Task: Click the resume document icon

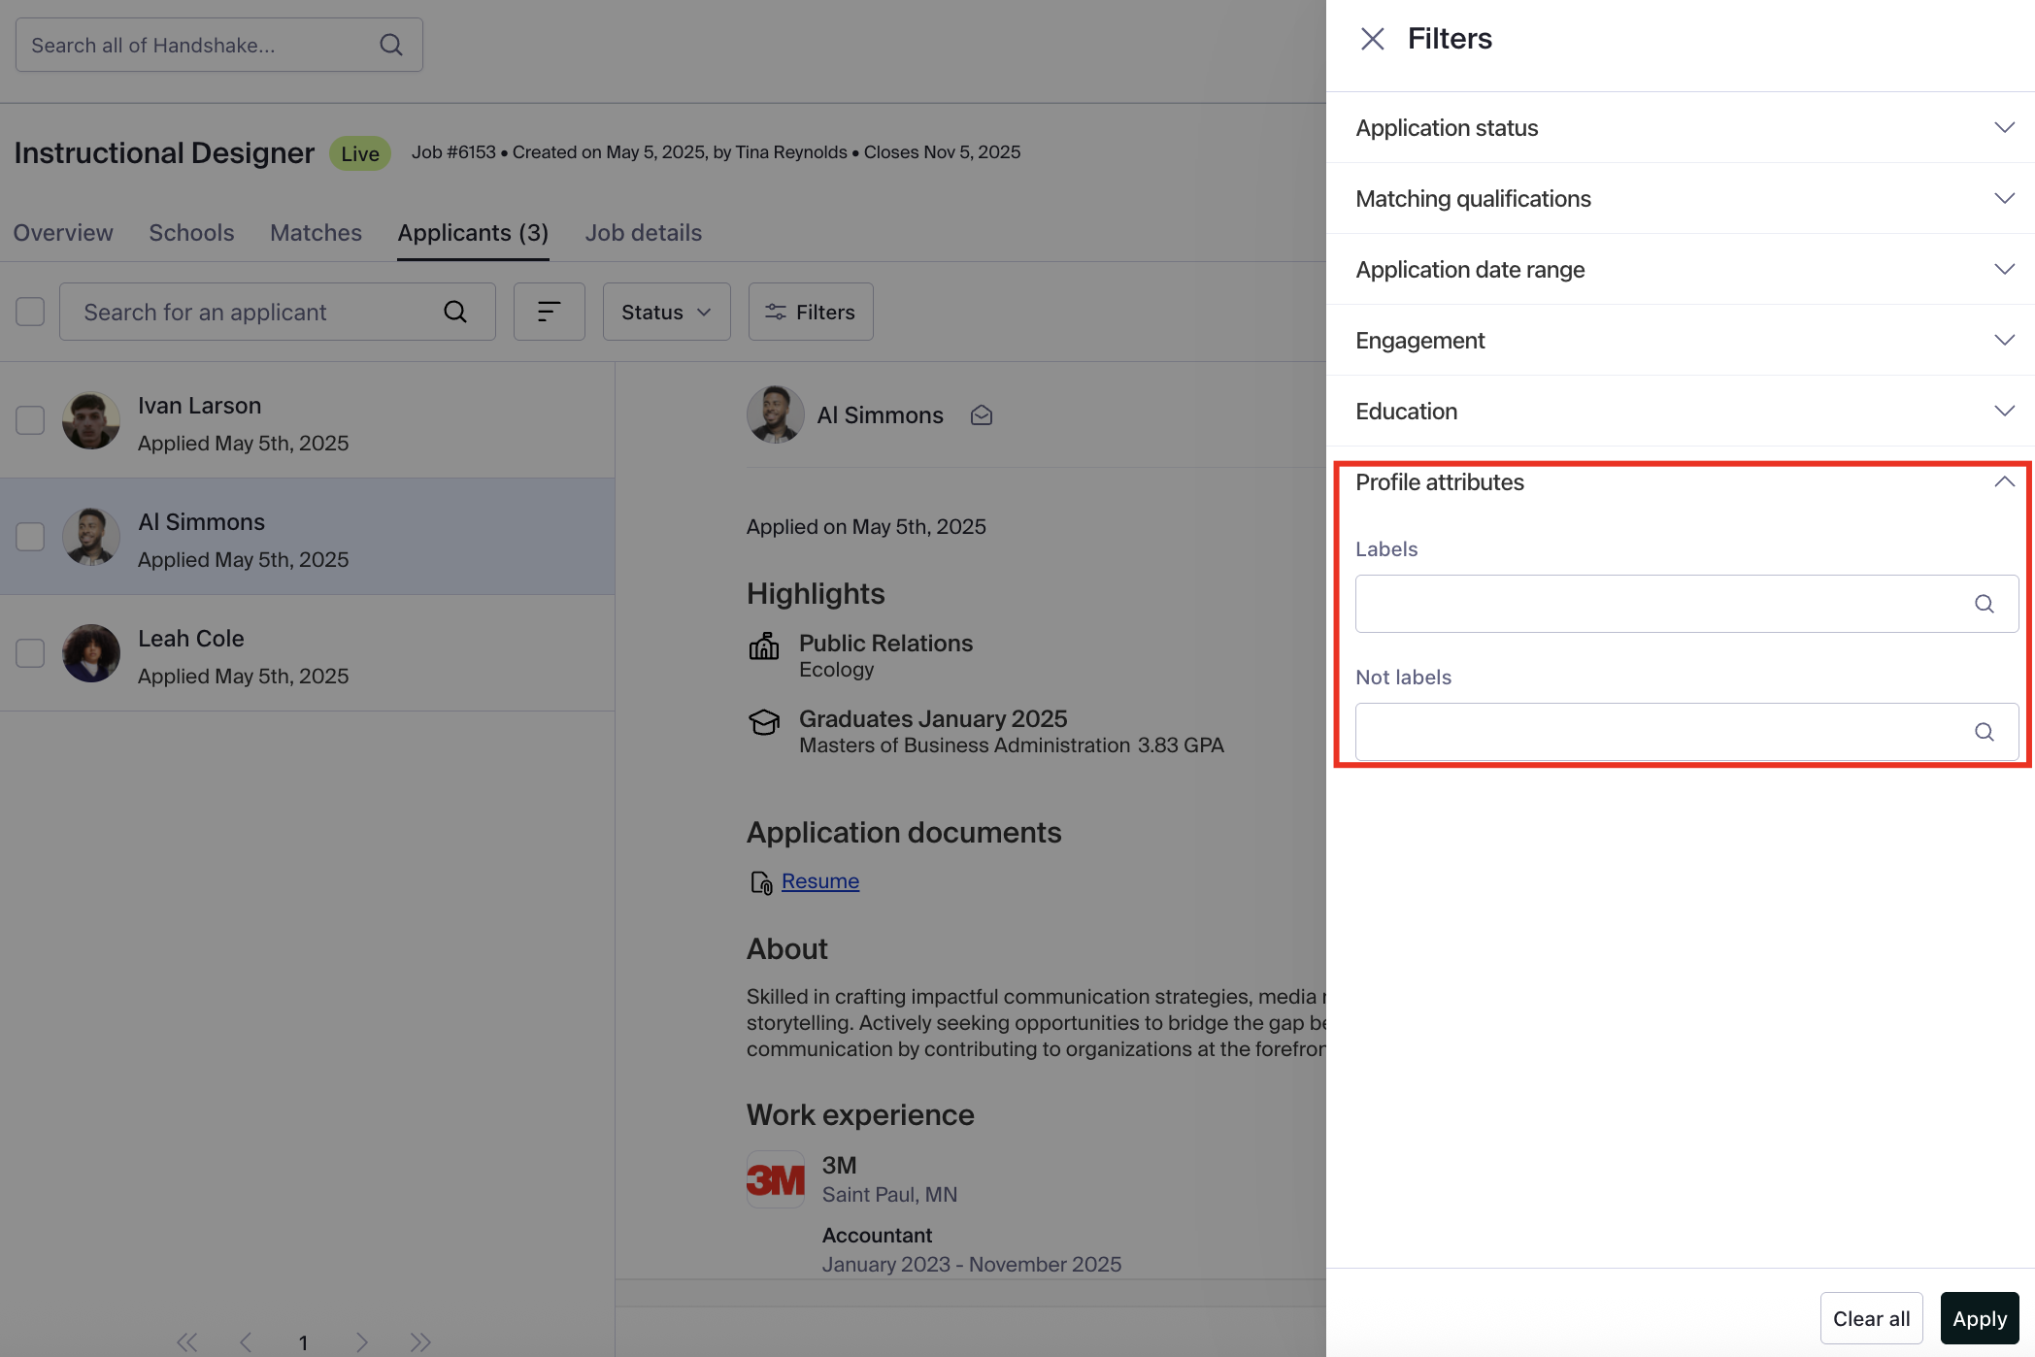Action: point(761,882)
